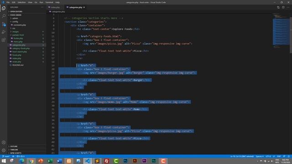Open the Terminal menu

[49, 2]
